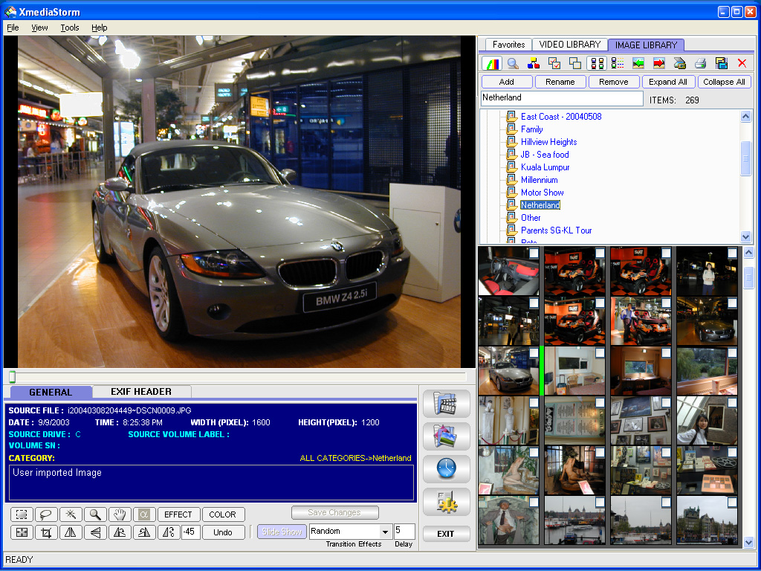Click Expand All categories button

tap(668, 82)
